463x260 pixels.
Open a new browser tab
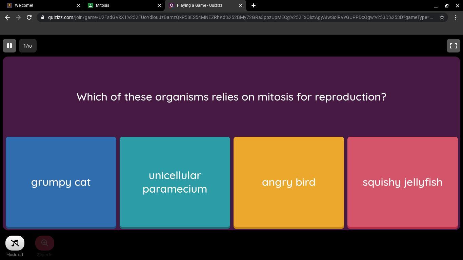tap(254, 5)
